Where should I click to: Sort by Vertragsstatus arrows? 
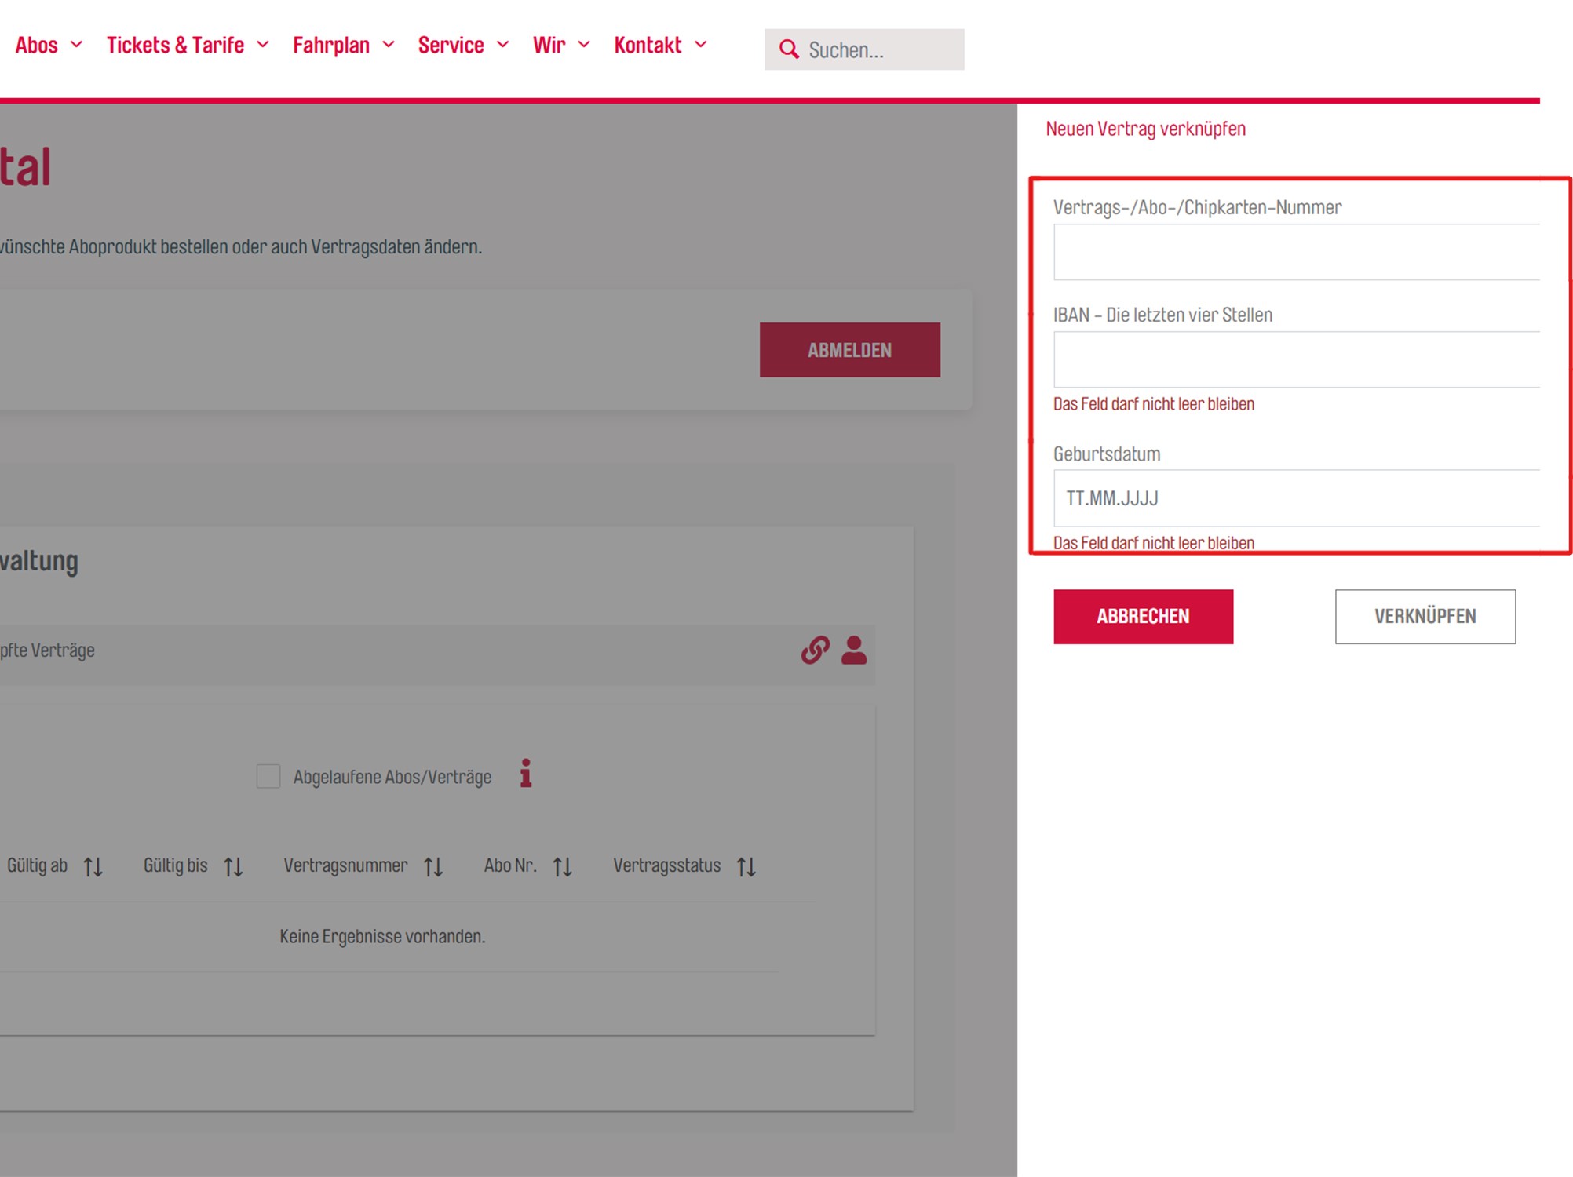point(746,866)
